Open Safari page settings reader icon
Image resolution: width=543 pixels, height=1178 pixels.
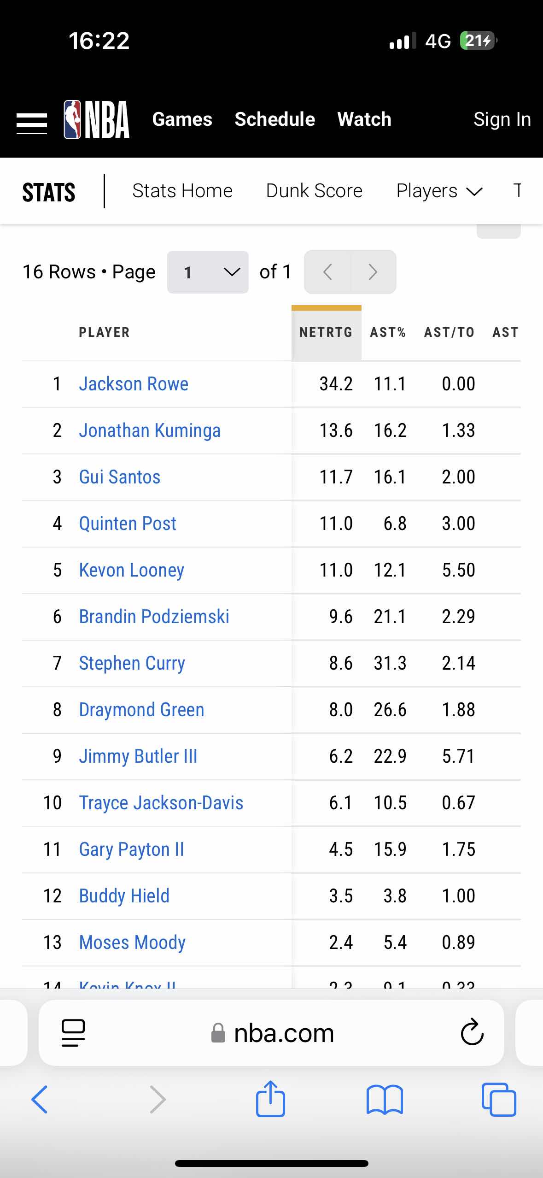73,1033
